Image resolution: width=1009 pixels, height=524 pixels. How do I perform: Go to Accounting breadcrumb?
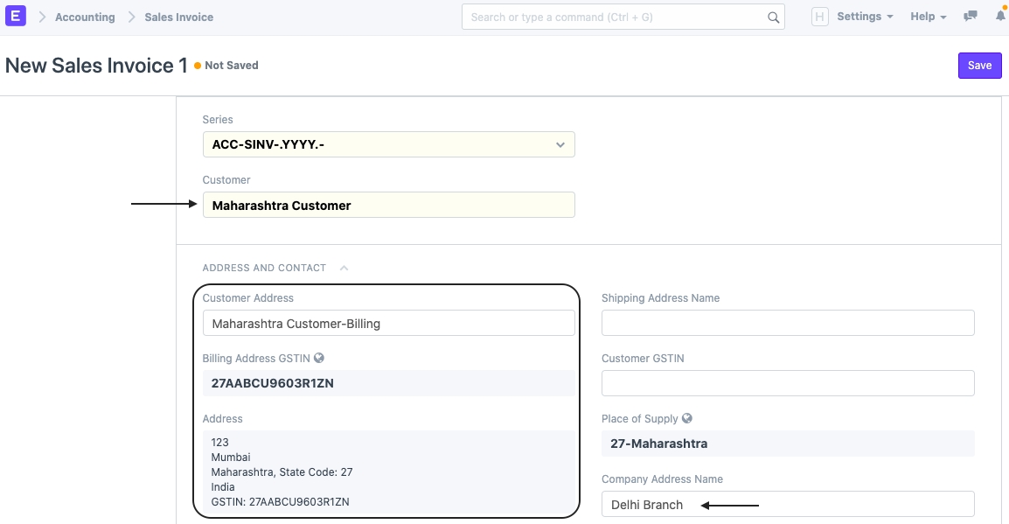click(x=85, y=17)
